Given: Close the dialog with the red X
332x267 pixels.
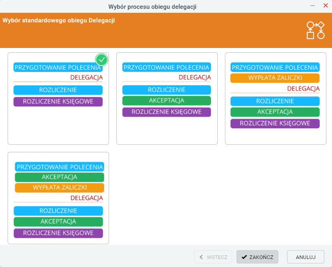Looking at the screenshot, I should [x=326, y=6].
